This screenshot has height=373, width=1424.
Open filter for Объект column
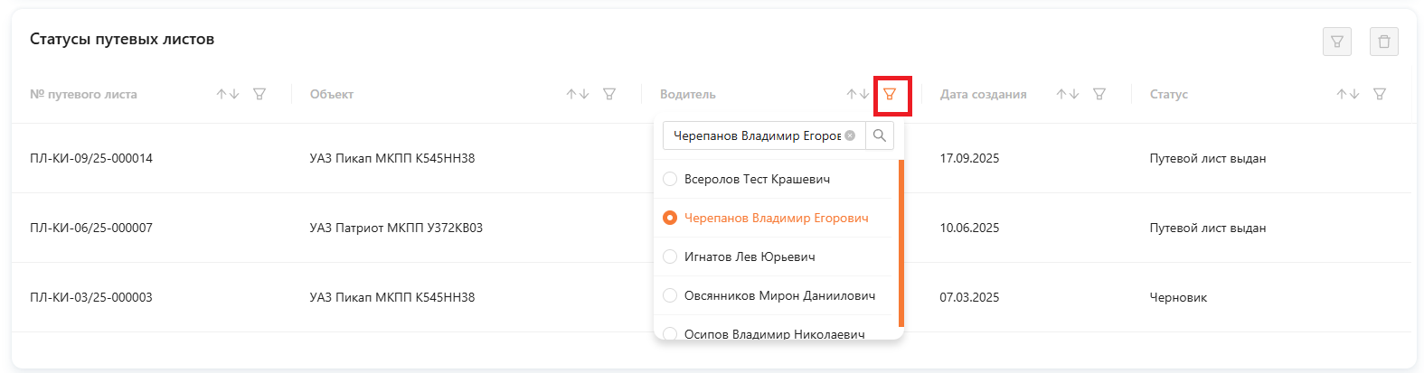tap(609, 94)
